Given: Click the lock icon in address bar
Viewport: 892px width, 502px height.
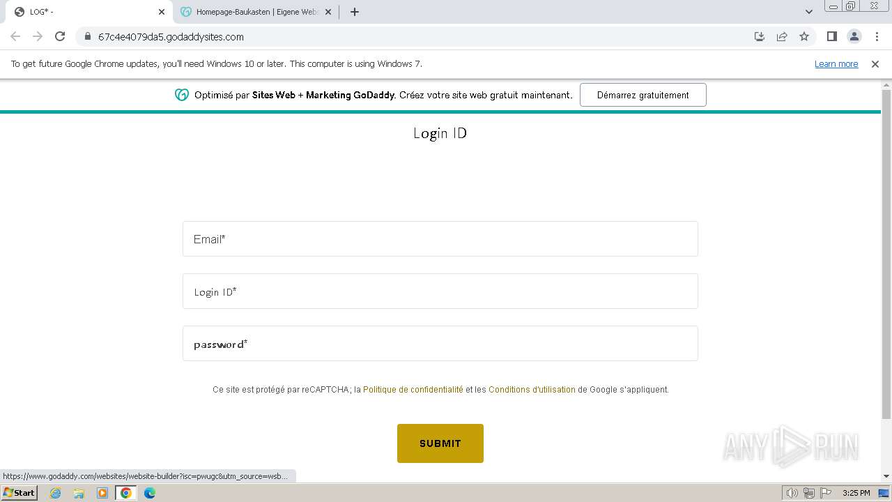Looking at the screenshot, I should tap(87, 36).
